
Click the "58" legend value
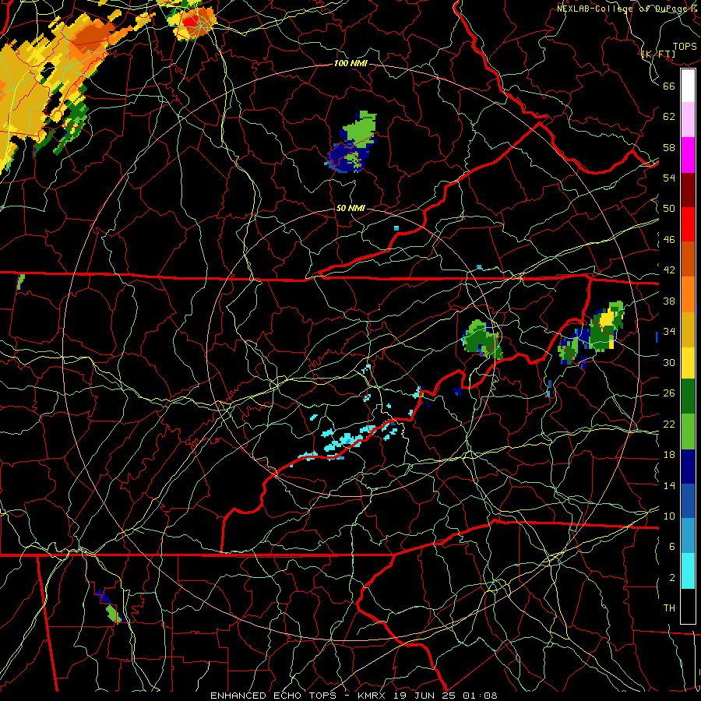(669, 147)
